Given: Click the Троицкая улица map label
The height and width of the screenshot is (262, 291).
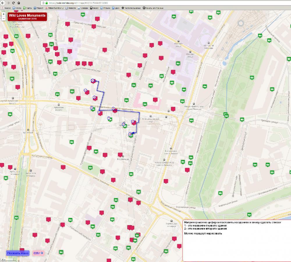Looking at the screenshot, I should [269, 121].
